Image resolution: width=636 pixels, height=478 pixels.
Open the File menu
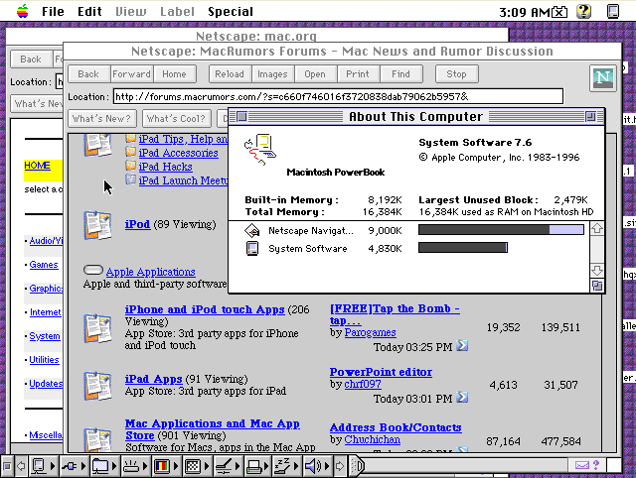coord(53,11)
